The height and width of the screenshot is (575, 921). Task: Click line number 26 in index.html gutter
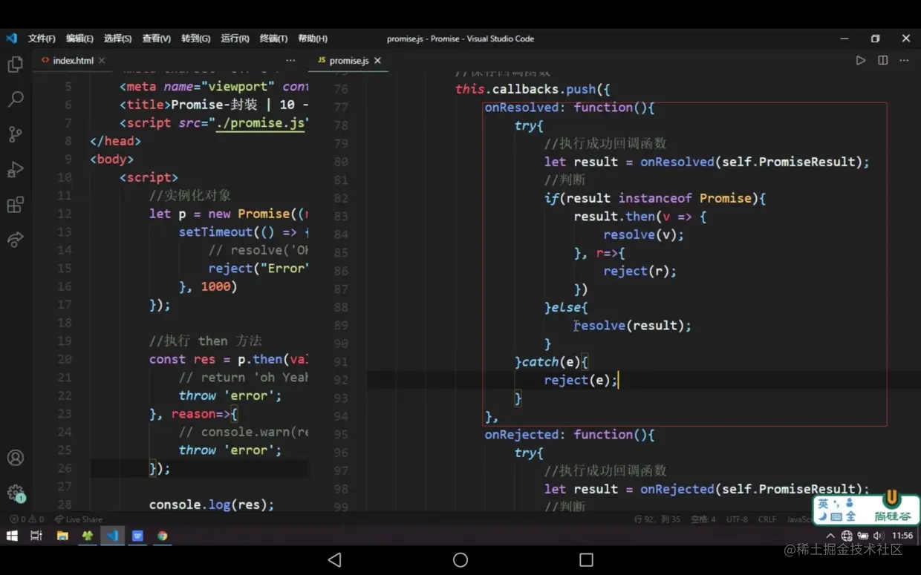point(65,468)
